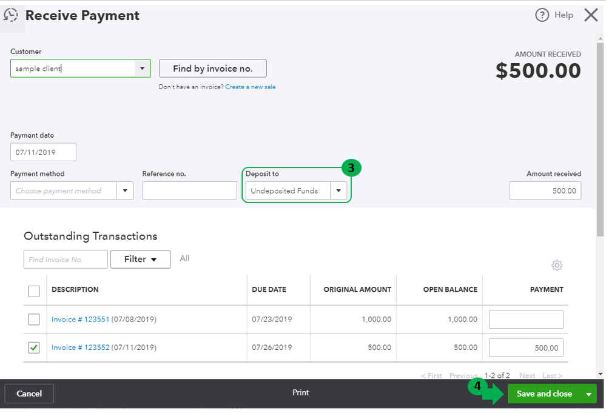Open the Create a new sale link
The width and height of the screenshot is (606, 413).
251,87
